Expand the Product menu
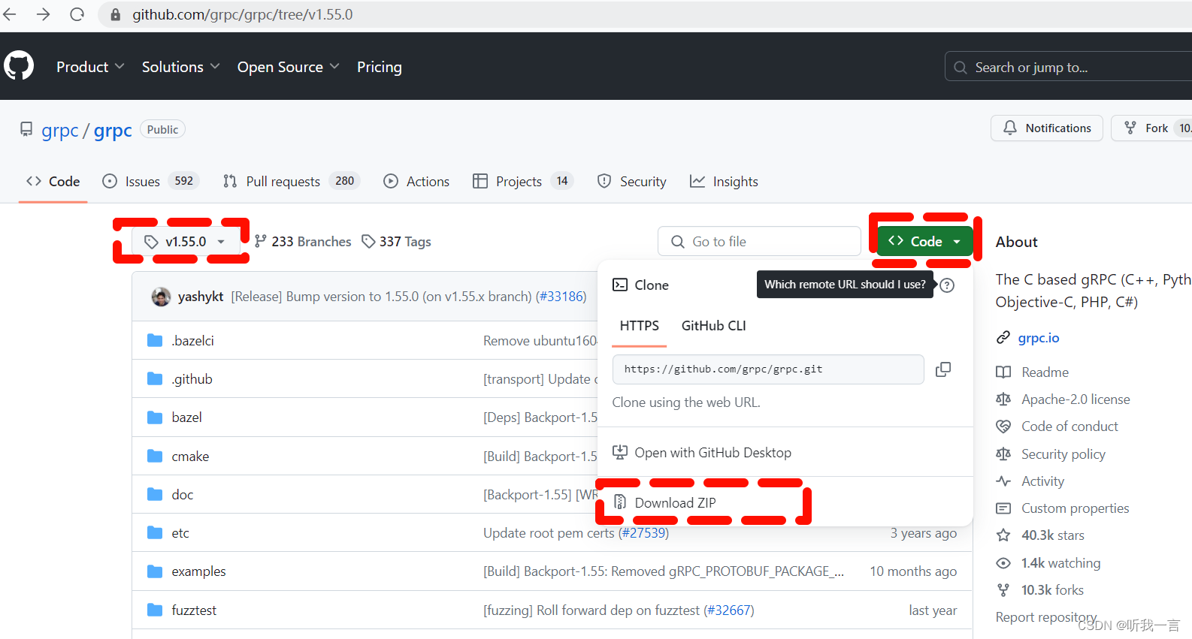This screenshot has height=639, width=1192. (90, 67)
